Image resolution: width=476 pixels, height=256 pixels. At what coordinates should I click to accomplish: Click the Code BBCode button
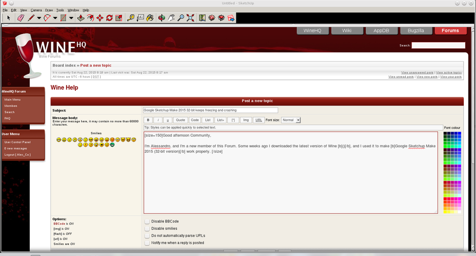[x=195, y=120]
